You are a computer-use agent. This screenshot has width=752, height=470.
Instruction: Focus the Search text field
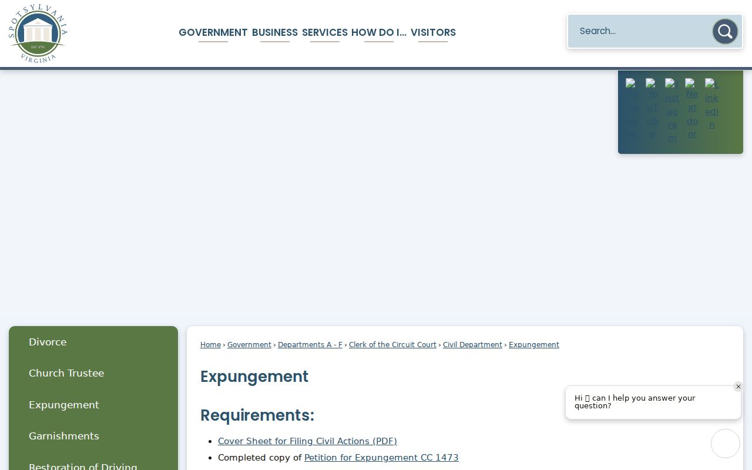click(640, 31)
